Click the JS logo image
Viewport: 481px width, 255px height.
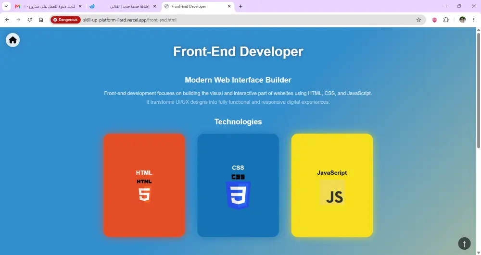click(332, 193)
